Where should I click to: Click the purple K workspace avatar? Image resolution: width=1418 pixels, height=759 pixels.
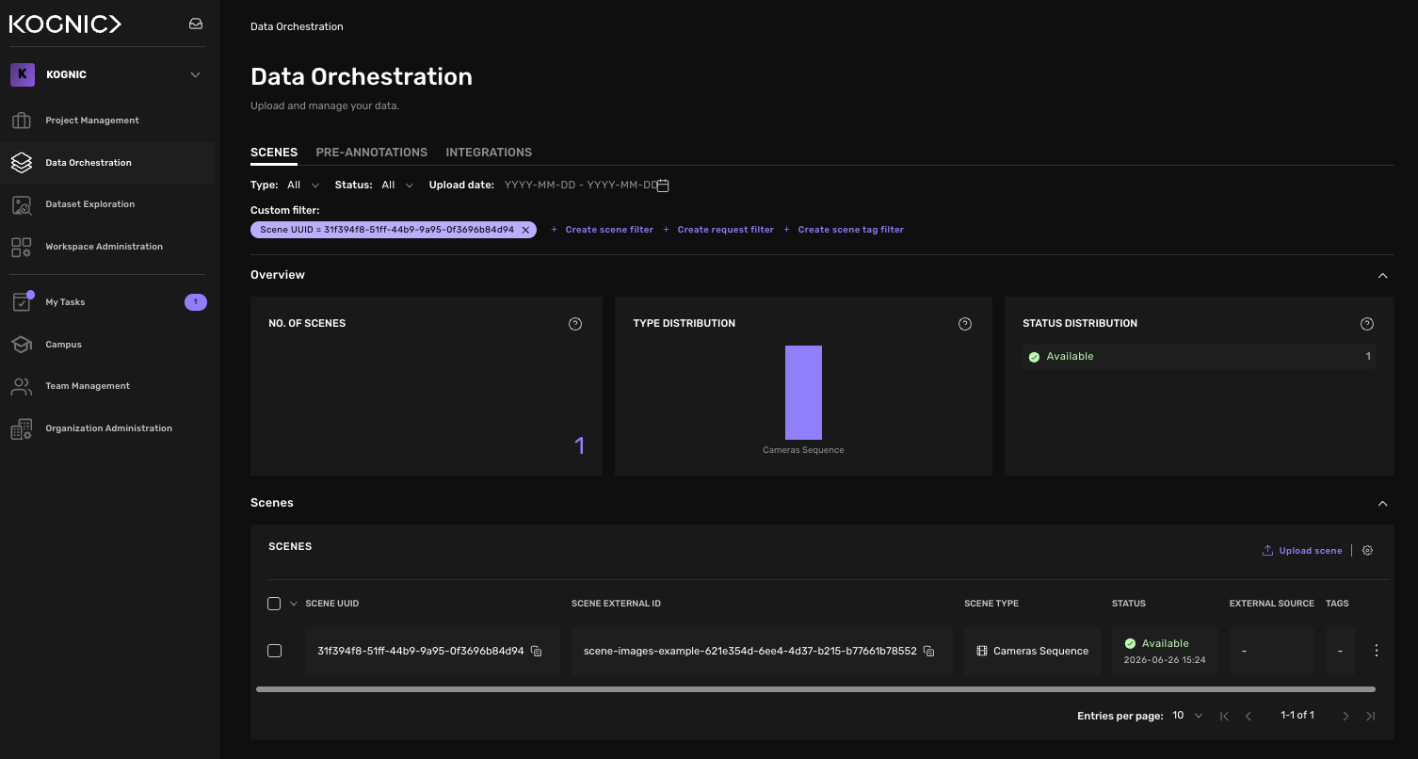(x=23, y=74)
